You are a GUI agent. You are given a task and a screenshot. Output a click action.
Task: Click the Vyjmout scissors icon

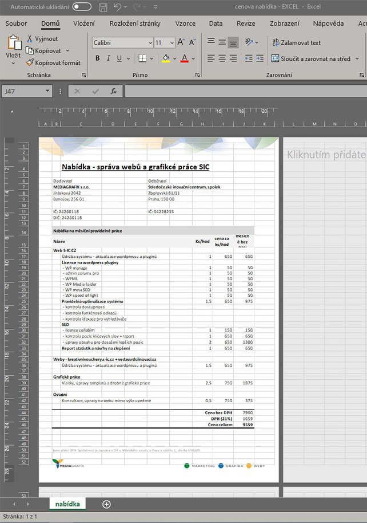tap(30, 38)
